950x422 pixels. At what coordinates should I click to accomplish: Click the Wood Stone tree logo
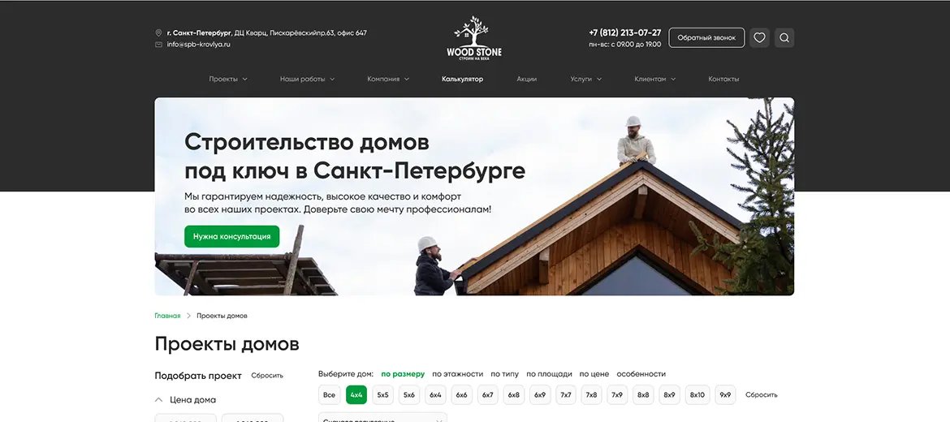point(474,38)
